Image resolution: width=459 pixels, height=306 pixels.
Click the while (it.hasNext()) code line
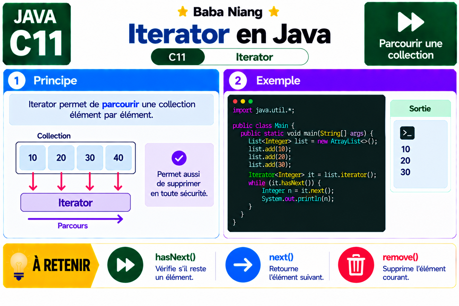(x=284, y=183)
